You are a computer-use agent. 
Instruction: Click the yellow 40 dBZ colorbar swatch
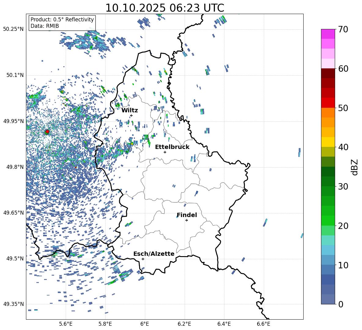tap(328, 142)
